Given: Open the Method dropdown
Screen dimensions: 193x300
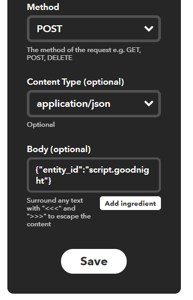Looking at the screenshot, I should coord(94,29).
